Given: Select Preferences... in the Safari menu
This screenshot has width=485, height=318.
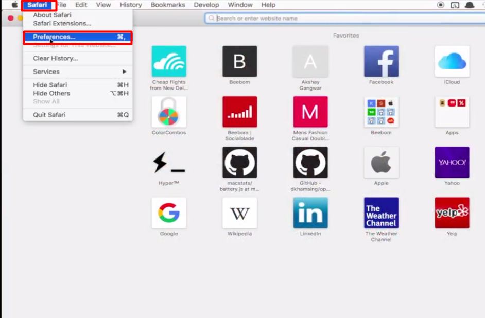Looking at the screenshot, I should pyautogui.click(x=78, y=37).
